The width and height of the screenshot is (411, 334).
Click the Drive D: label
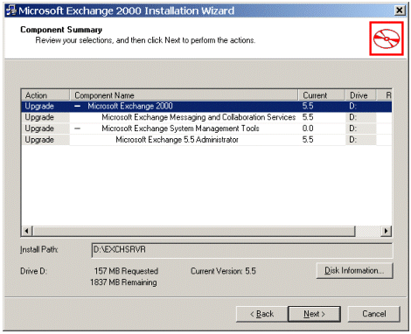tap(33, 271)
